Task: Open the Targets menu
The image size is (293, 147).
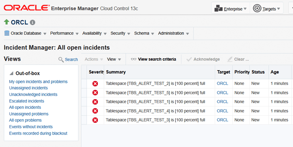Action: [x=266, y=8]
